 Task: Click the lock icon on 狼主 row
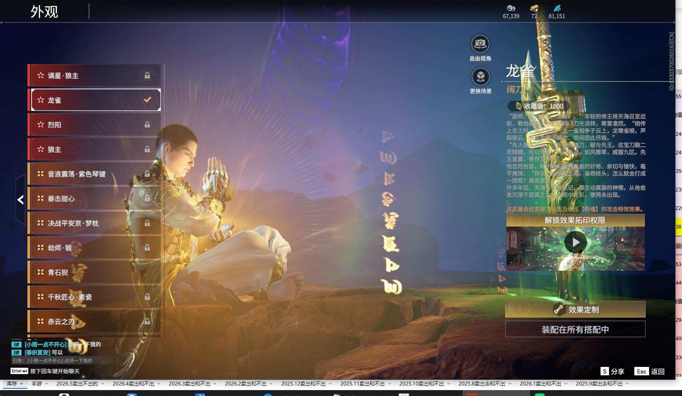[x=147, y=149]
